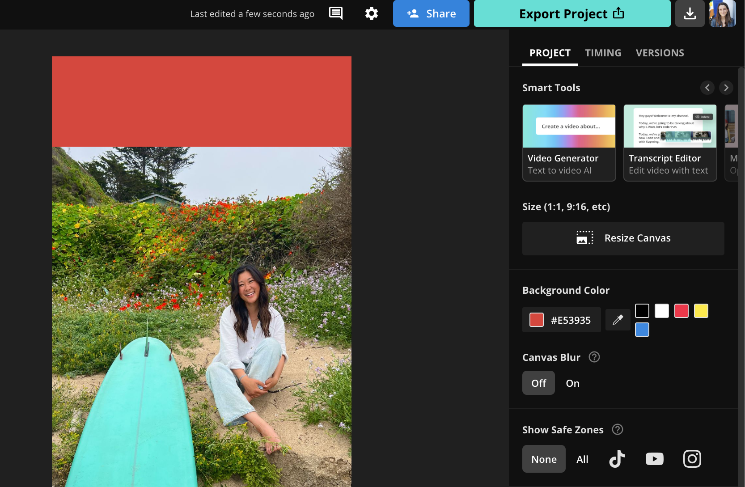Show Instagram safe zones
This screenshot has width=745, height=487.
tap(692, 459)
